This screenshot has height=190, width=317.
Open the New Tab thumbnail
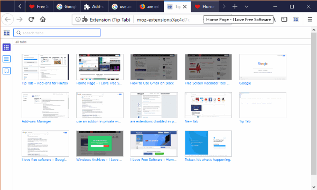pyautogui.click(x=208, y=105)
